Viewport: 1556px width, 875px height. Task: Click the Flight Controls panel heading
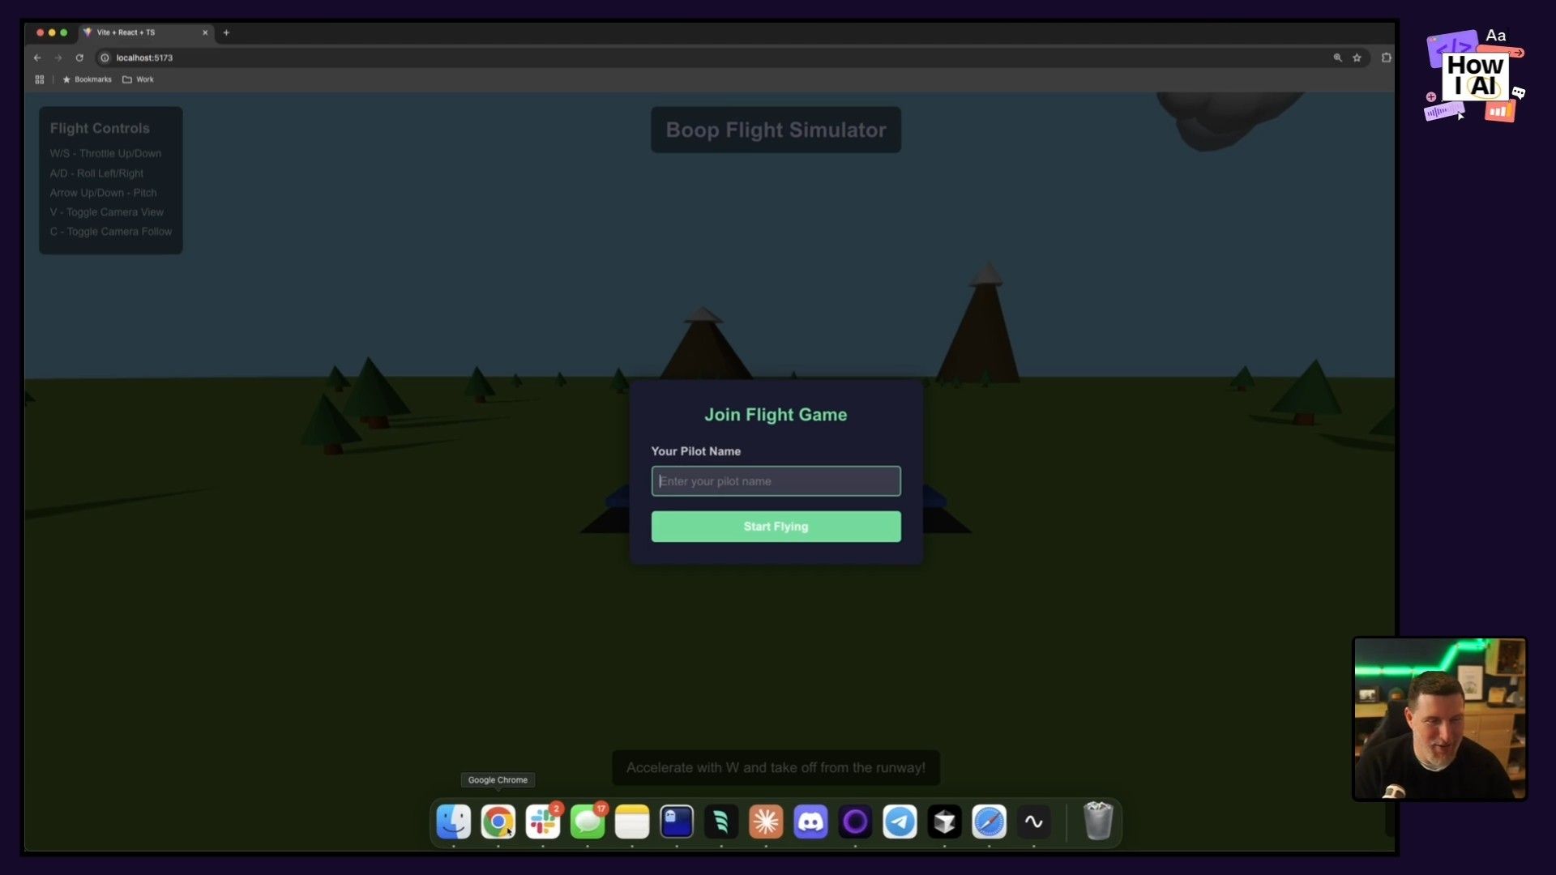[100, 128]
